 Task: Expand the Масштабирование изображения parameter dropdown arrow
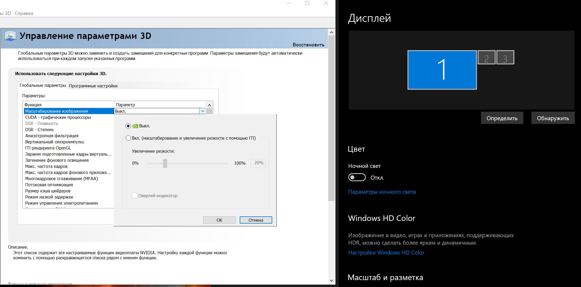203,111
